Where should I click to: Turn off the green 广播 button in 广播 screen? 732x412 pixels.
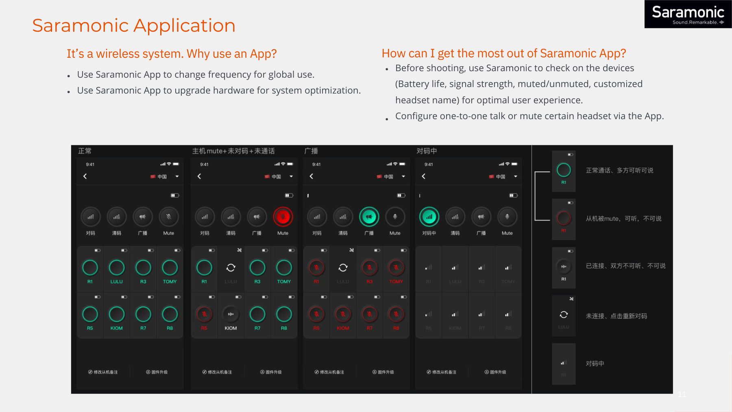[369, 217]
